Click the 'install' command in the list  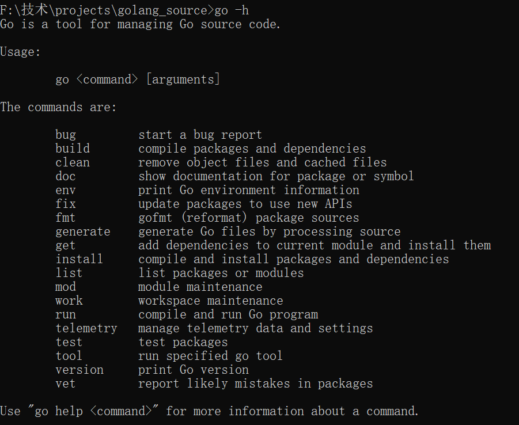tap(79, 259)
